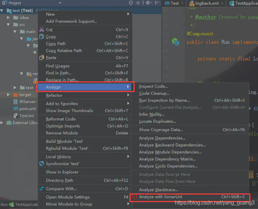
Task: Collapse the src folder
Action: tap(8, 25)
